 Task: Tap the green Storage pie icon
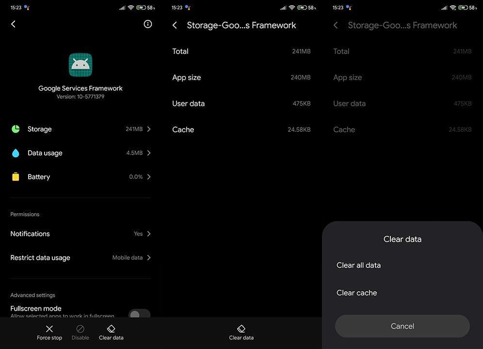pos(16,129)
